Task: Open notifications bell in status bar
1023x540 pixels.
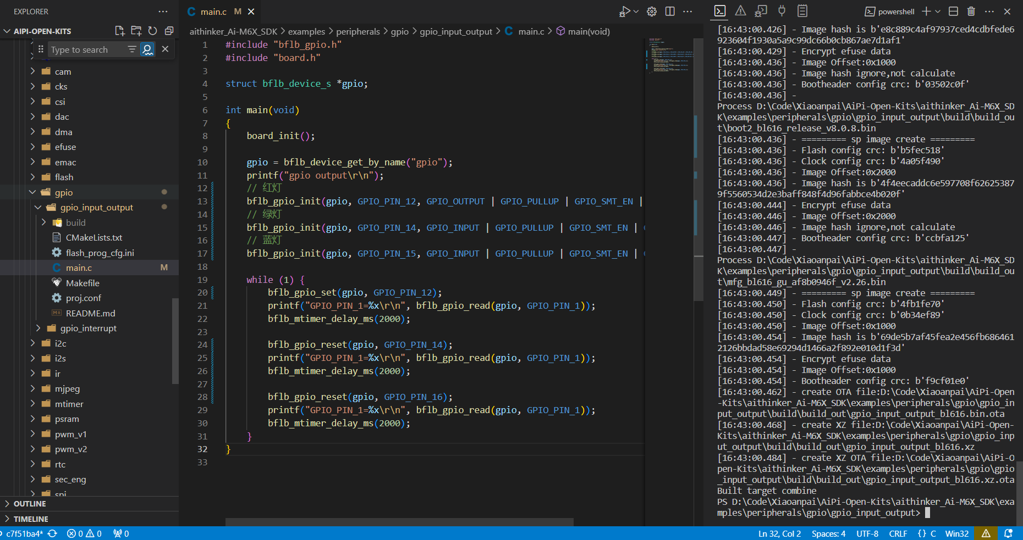Action: (1008, 533)
